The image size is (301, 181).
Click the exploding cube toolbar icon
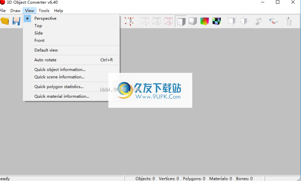[x=129, y=21]
